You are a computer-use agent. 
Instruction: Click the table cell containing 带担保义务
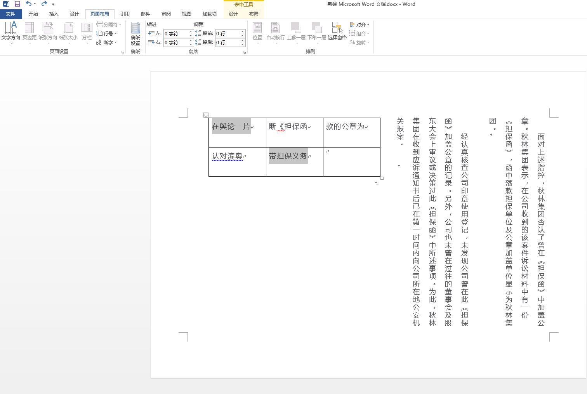(295, 162)
